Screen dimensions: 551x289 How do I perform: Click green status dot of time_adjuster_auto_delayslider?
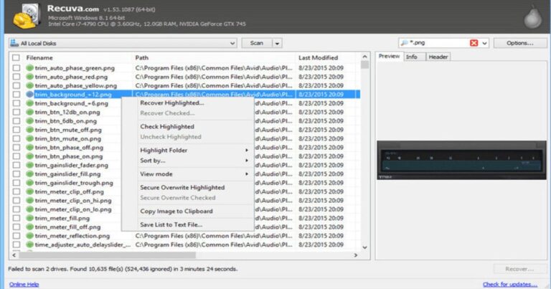(30, 245)
